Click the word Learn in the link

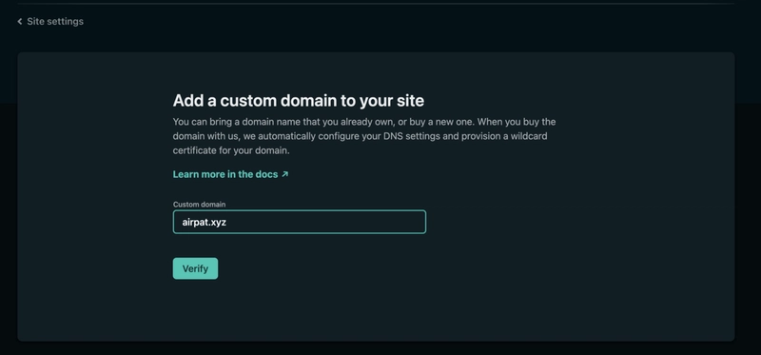185,174
